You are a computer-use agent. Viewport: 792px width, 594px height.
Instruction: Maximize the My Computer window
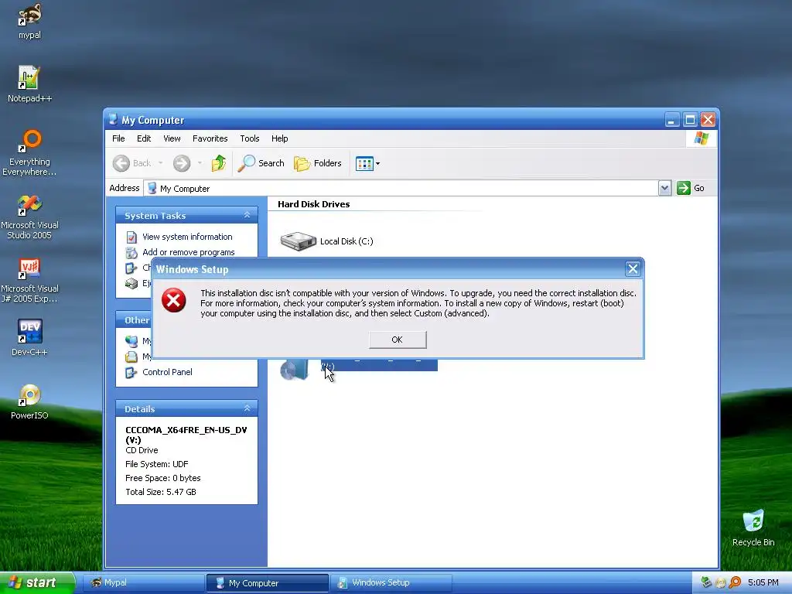point(690,120)
